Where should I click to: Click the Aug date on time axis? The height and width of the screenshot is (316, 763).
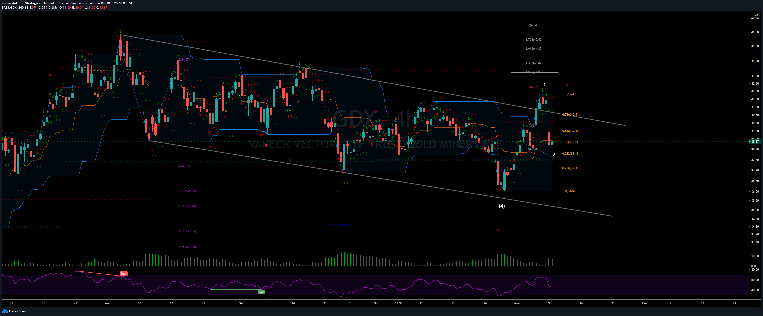pyautogui.click(x=108, y=303)
